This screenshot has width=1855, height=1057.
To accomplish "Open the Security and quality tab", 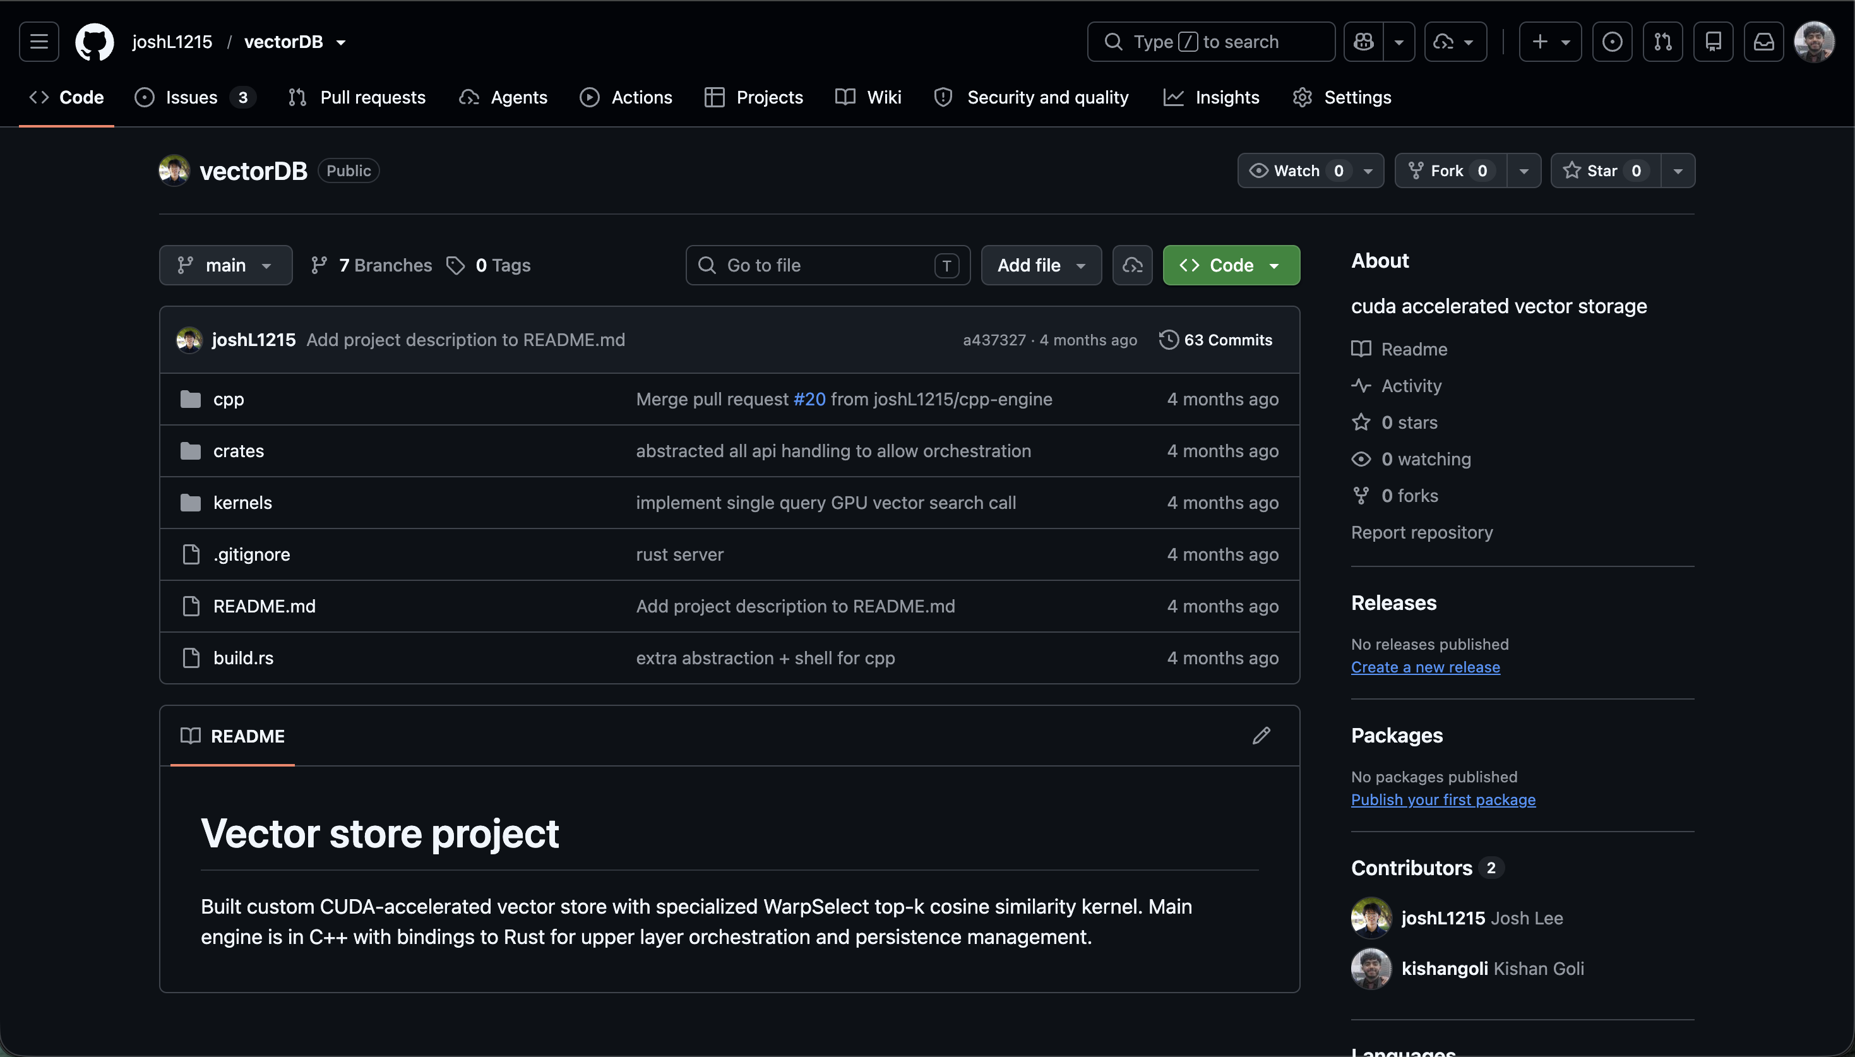I will click(x=1030, y=97).
